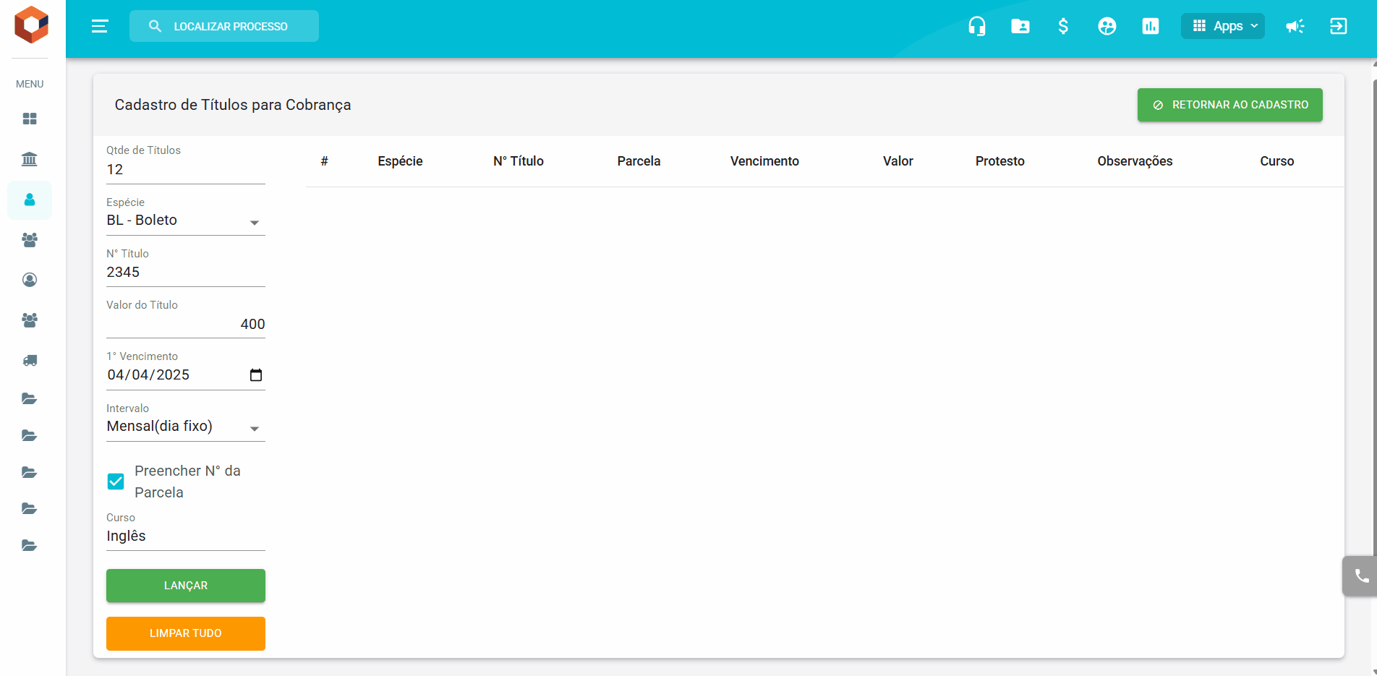Image resolution: width=1377 pixels, height=676 pixels.
Task: Click the megaphone announcements icon
Action: pos(1295,26)
